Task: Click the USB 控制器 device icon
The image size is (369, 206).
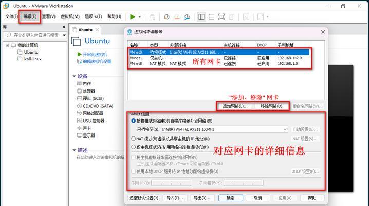Action: coord(79,121)
